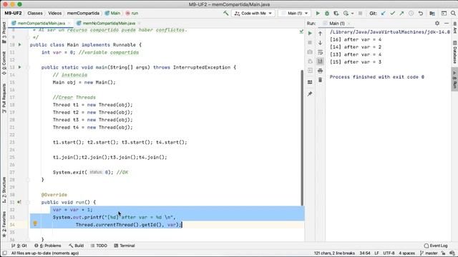
Task: Toggle the Pull Requests tool window
Action: point(4,98)
